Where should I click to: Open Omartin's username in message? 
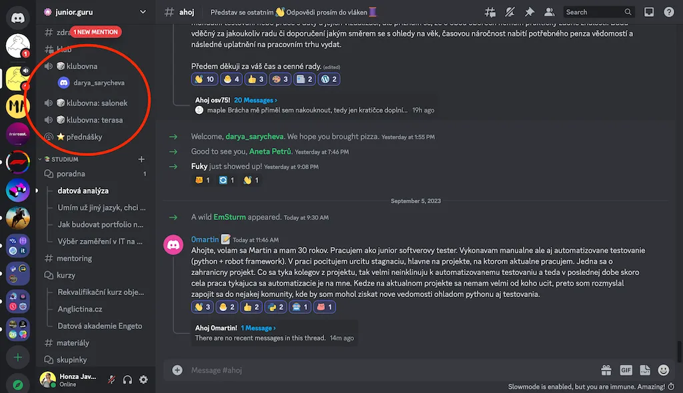205,240
